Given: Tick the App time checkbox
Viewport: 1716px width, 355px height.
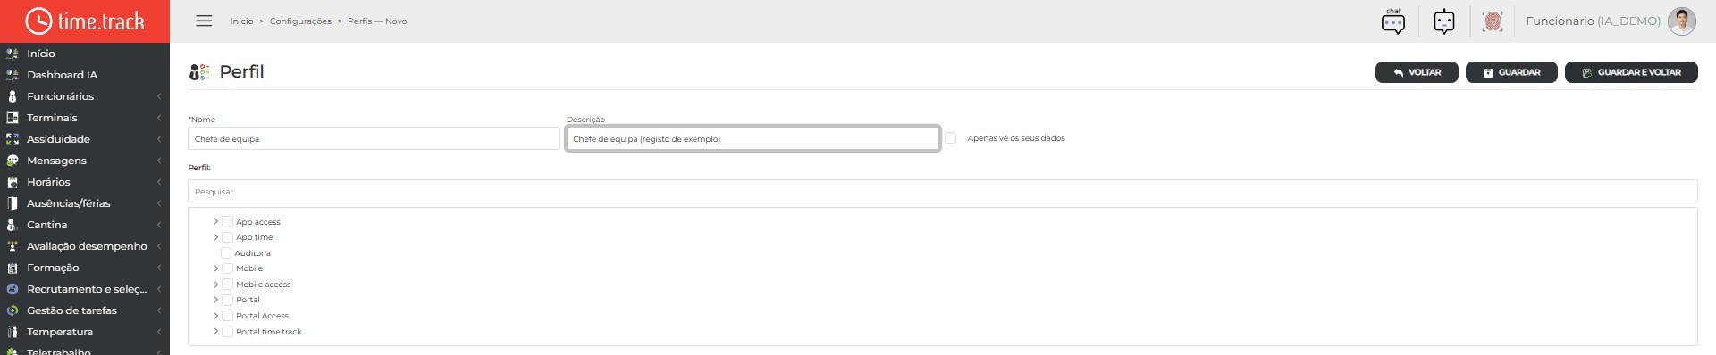Looking at the screenshot, I should coord(227,237).
